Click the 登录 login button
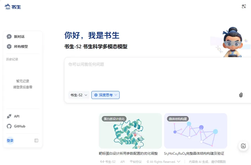 10,140
